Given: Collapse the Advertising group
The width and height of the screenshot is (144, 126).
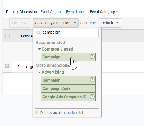Looking at the screenshot, I should 39,72.
